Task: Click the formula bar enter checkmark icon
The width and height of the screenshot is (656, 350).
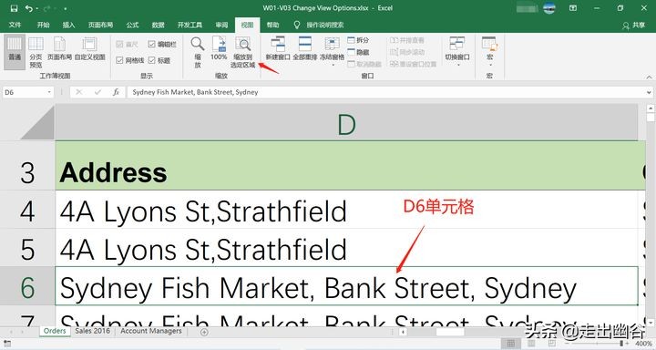Action: click(x=97, y=92)
